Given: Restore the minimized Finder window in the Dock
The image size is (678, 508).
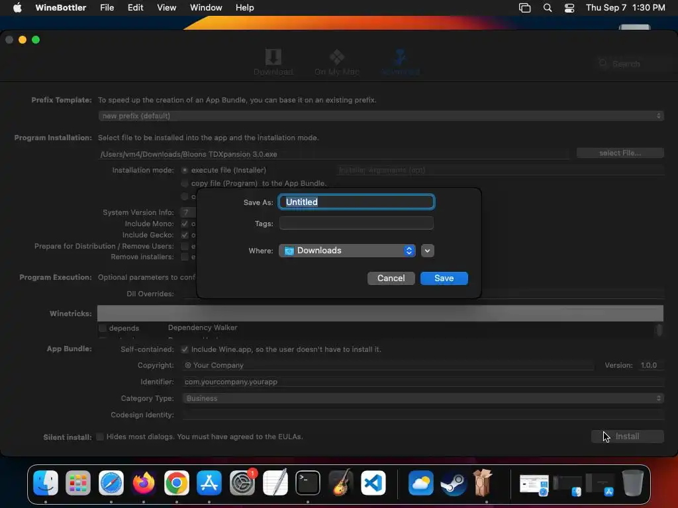Looking at the screenshot, I should 567,485.
